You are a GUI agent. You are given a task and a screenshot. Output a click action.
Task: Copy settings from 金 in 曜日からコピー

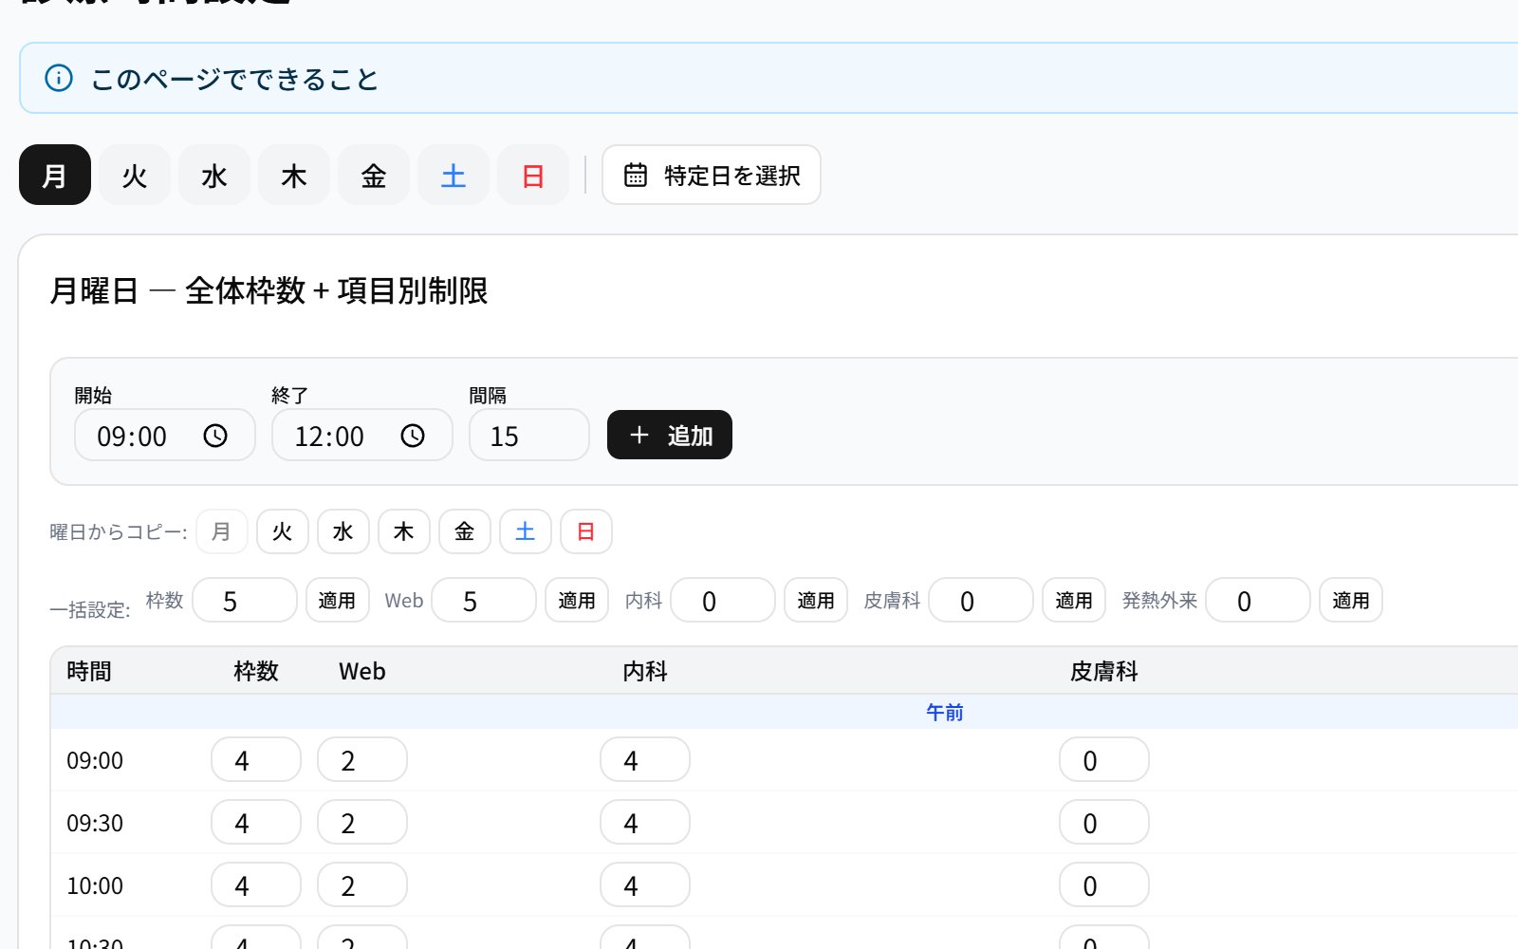[x=465, y=531]
